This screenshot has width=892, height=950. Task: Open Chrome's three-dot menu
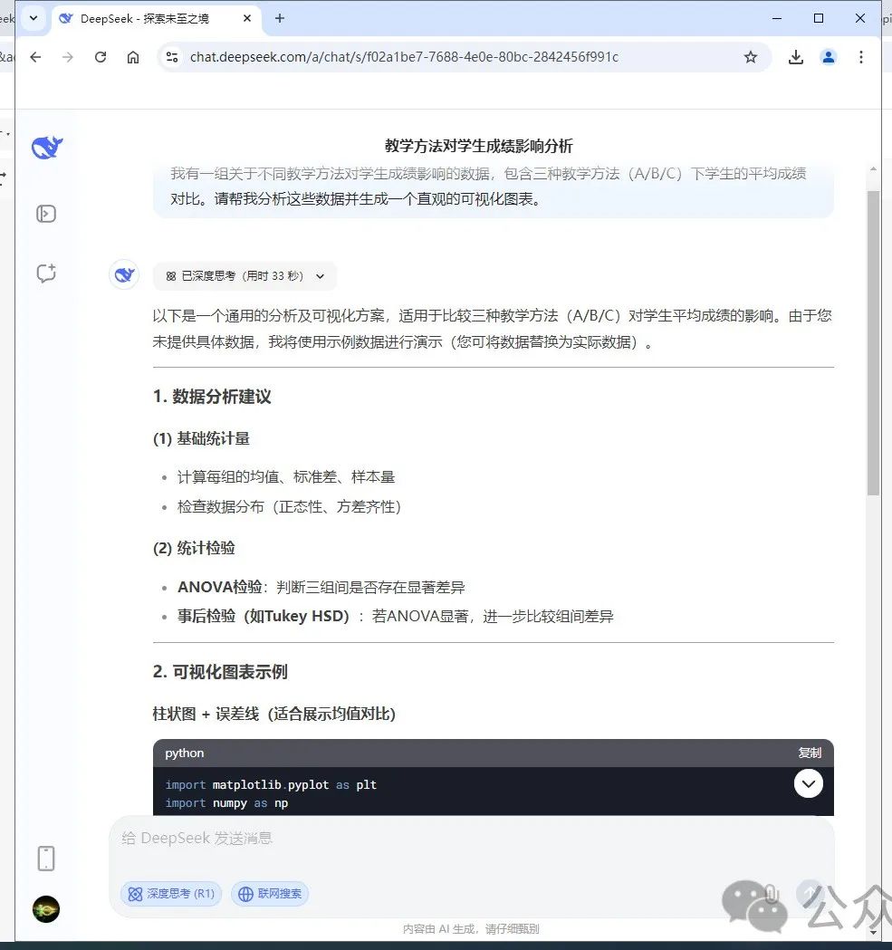pyautogui.click(x=861, y=56)
